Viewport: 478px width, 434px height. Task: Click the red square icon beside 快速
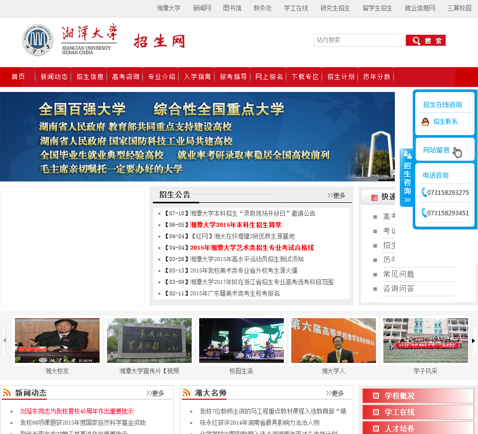coord(374,197)
